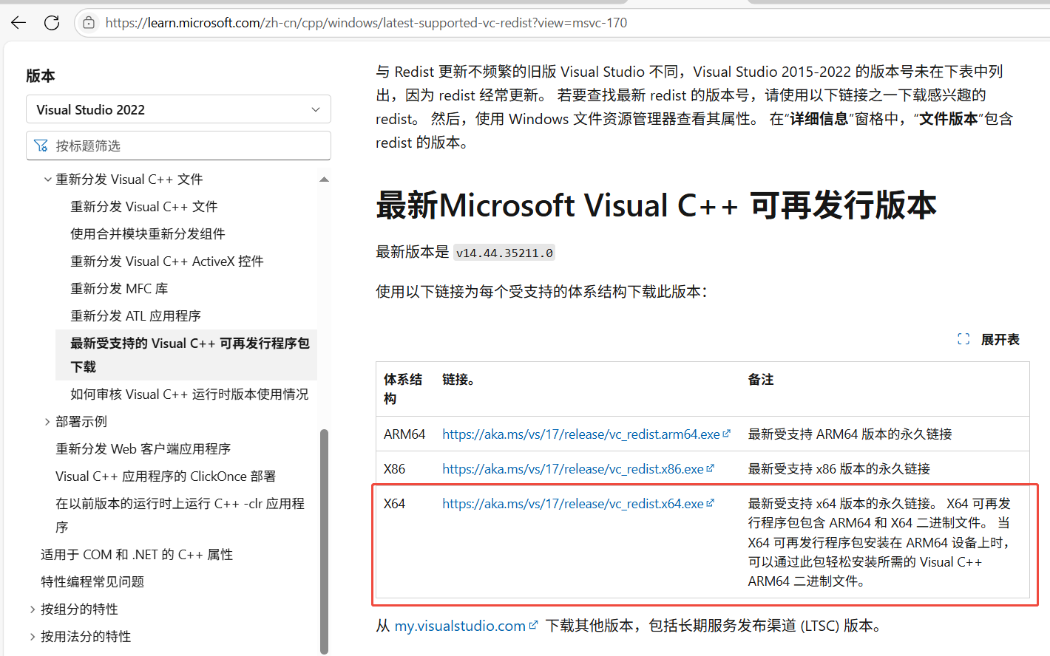Click the version code v14.44.35211.0
This screenshot has width=1050, height=656.
point(504,253)
